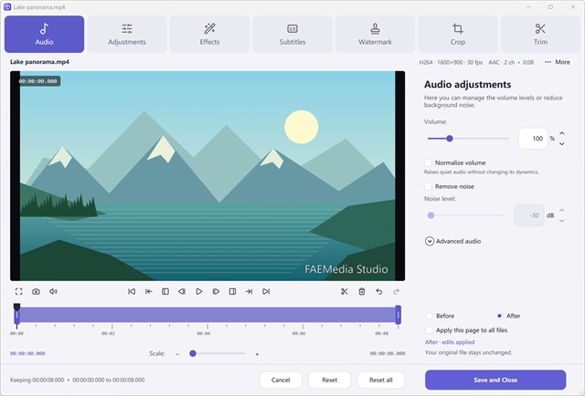585x396 pixels.
Task: Click the purple start timecode below timeline
Action: [x=27, y=353]
